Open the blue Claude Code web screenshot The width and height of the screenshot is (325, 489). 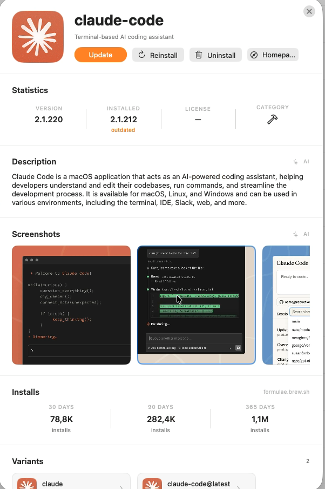click(286, 305)
